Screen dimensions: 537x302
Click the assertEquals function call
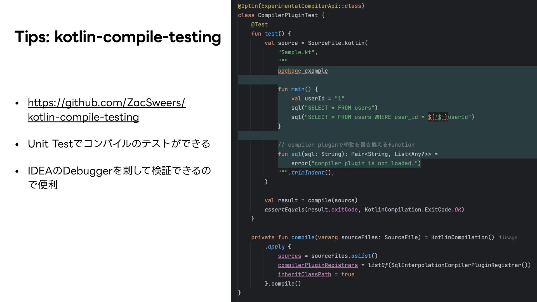click(284, 210)
